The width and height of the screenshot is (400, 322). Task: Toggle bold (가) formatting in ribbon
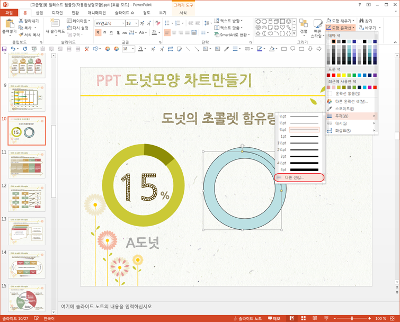[98, 32]
